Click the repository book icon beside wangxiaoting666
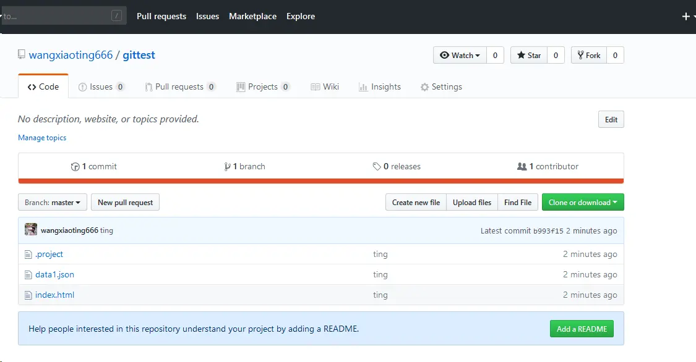 21,54
